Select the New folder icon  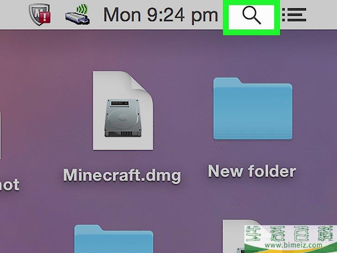point(252,109)
